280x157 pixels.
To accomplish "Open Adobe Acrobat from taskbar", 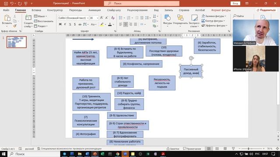I will pyautogui.click(x=163, y=154).
